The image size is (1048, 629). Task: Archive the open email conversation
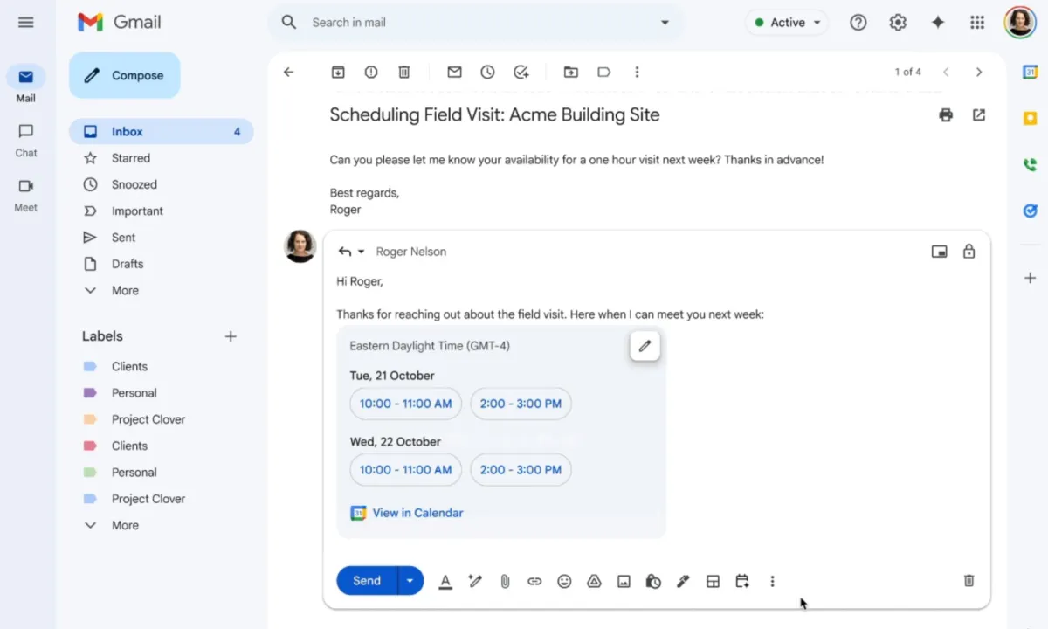[x=338, y=73]
